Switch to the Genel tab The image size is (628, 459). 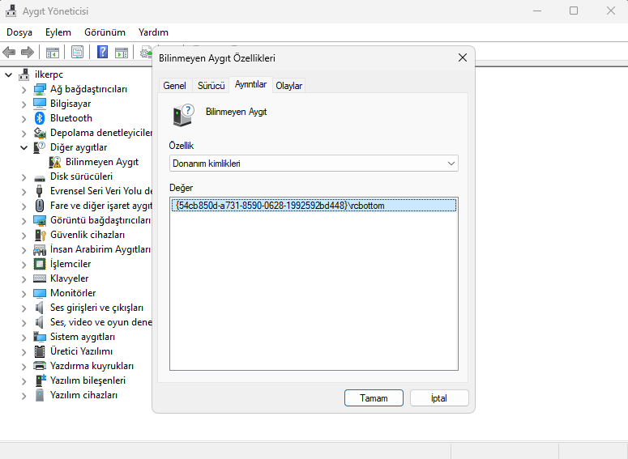coord(174,86)
